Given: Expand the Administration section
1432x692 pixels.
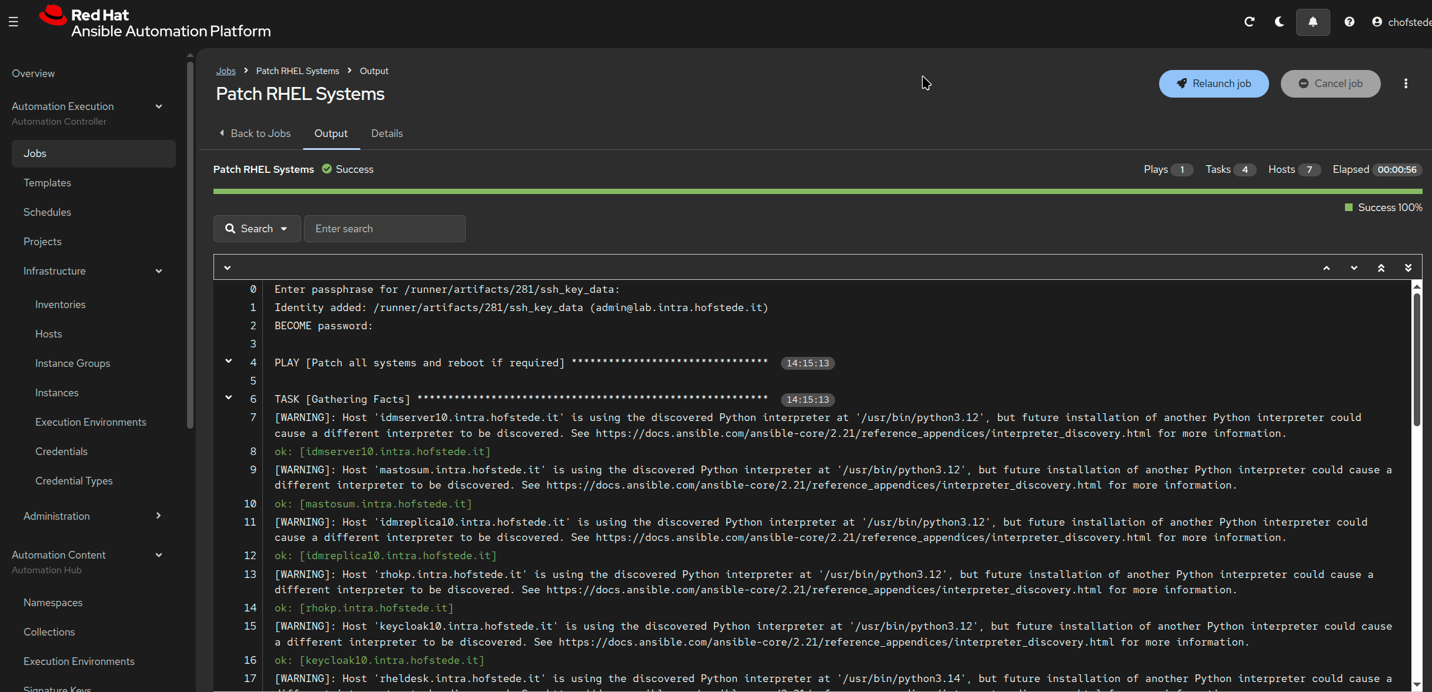Looking at the screenshot, I should point(159,516).
